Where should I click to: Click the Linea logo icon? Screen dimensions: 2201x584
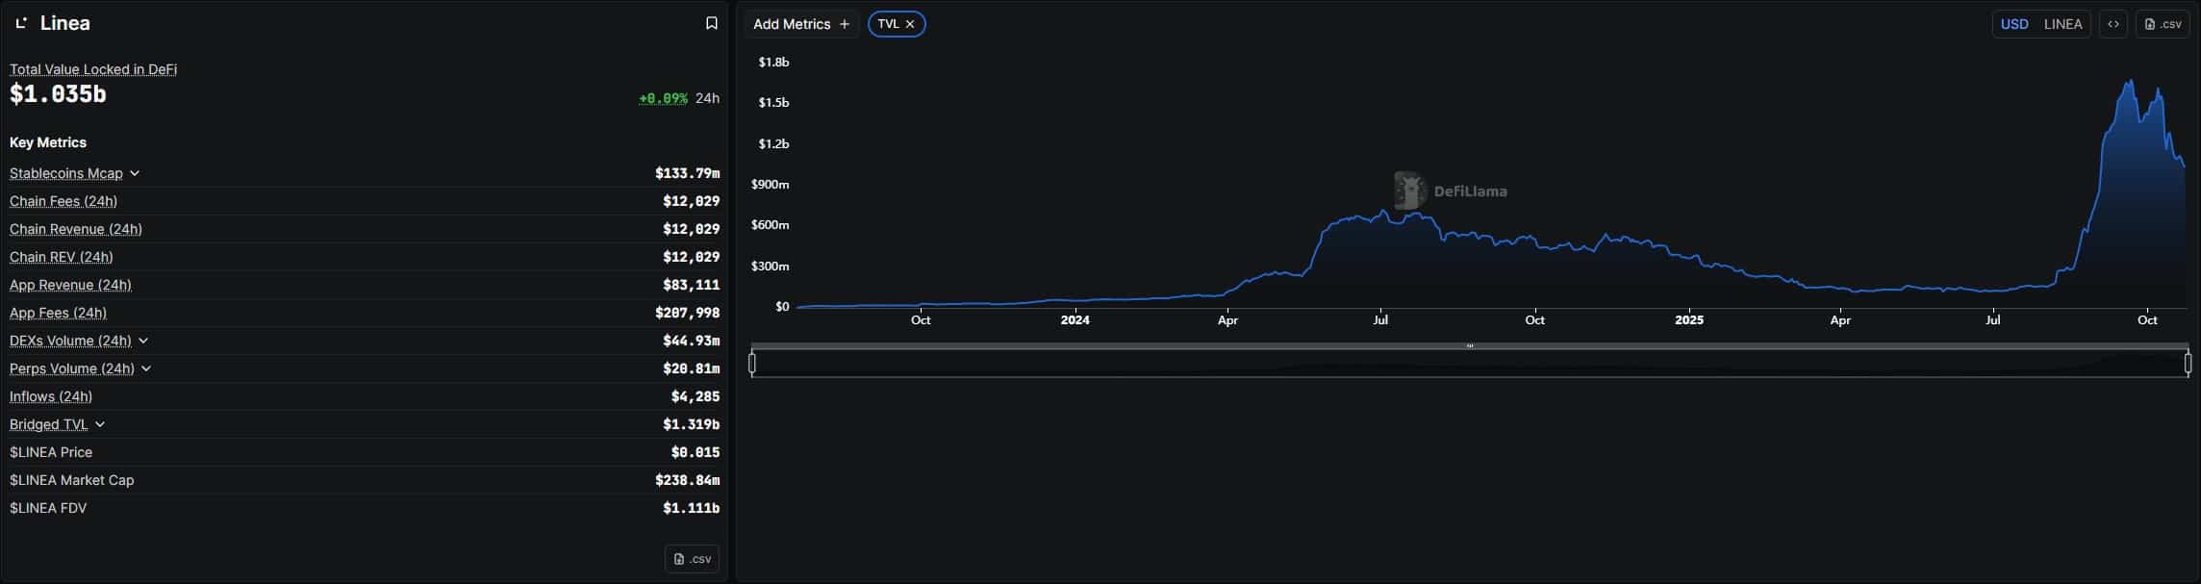(x=21, y=23)
